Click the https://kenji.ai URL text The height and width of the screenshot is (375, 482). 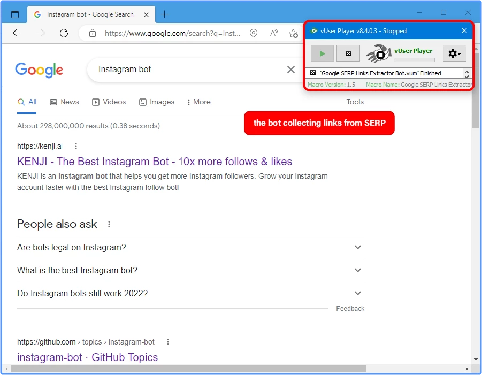pyautogui.click(x=40, y=147)
